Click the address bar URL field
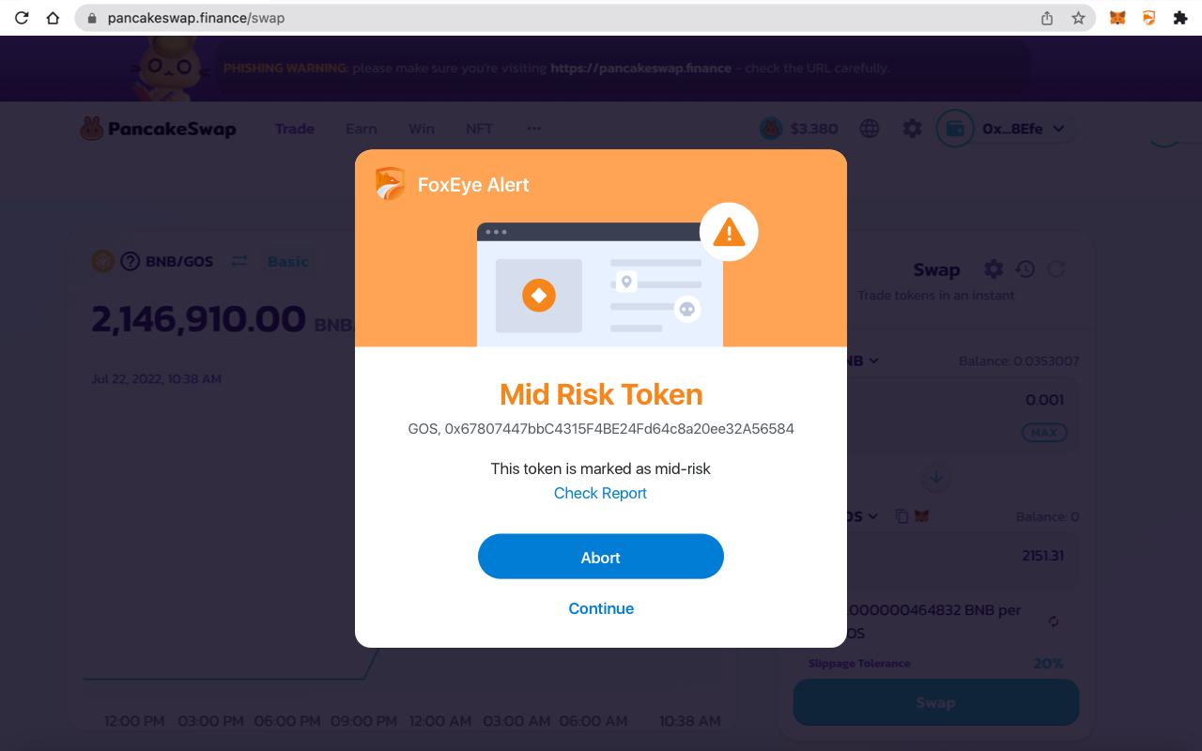1202x751 pixels. 563,18
